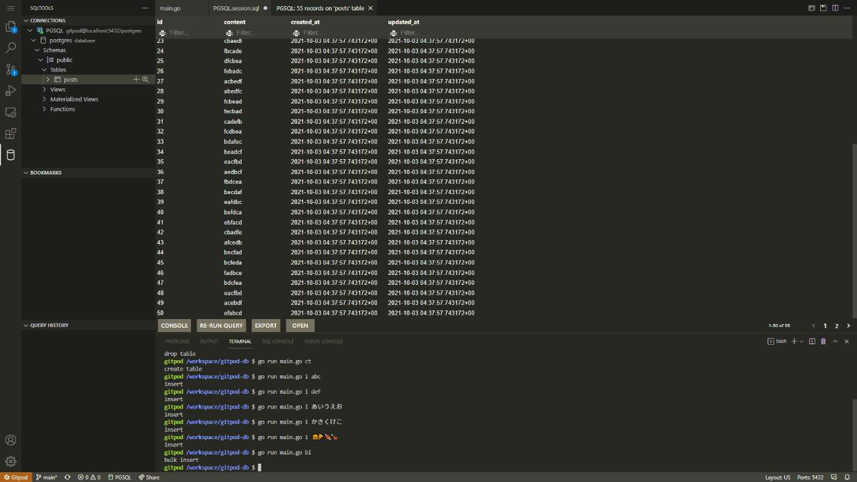Select the SQLTools database icon
This screenshot has height=482, width=857.
coord(10,155)
